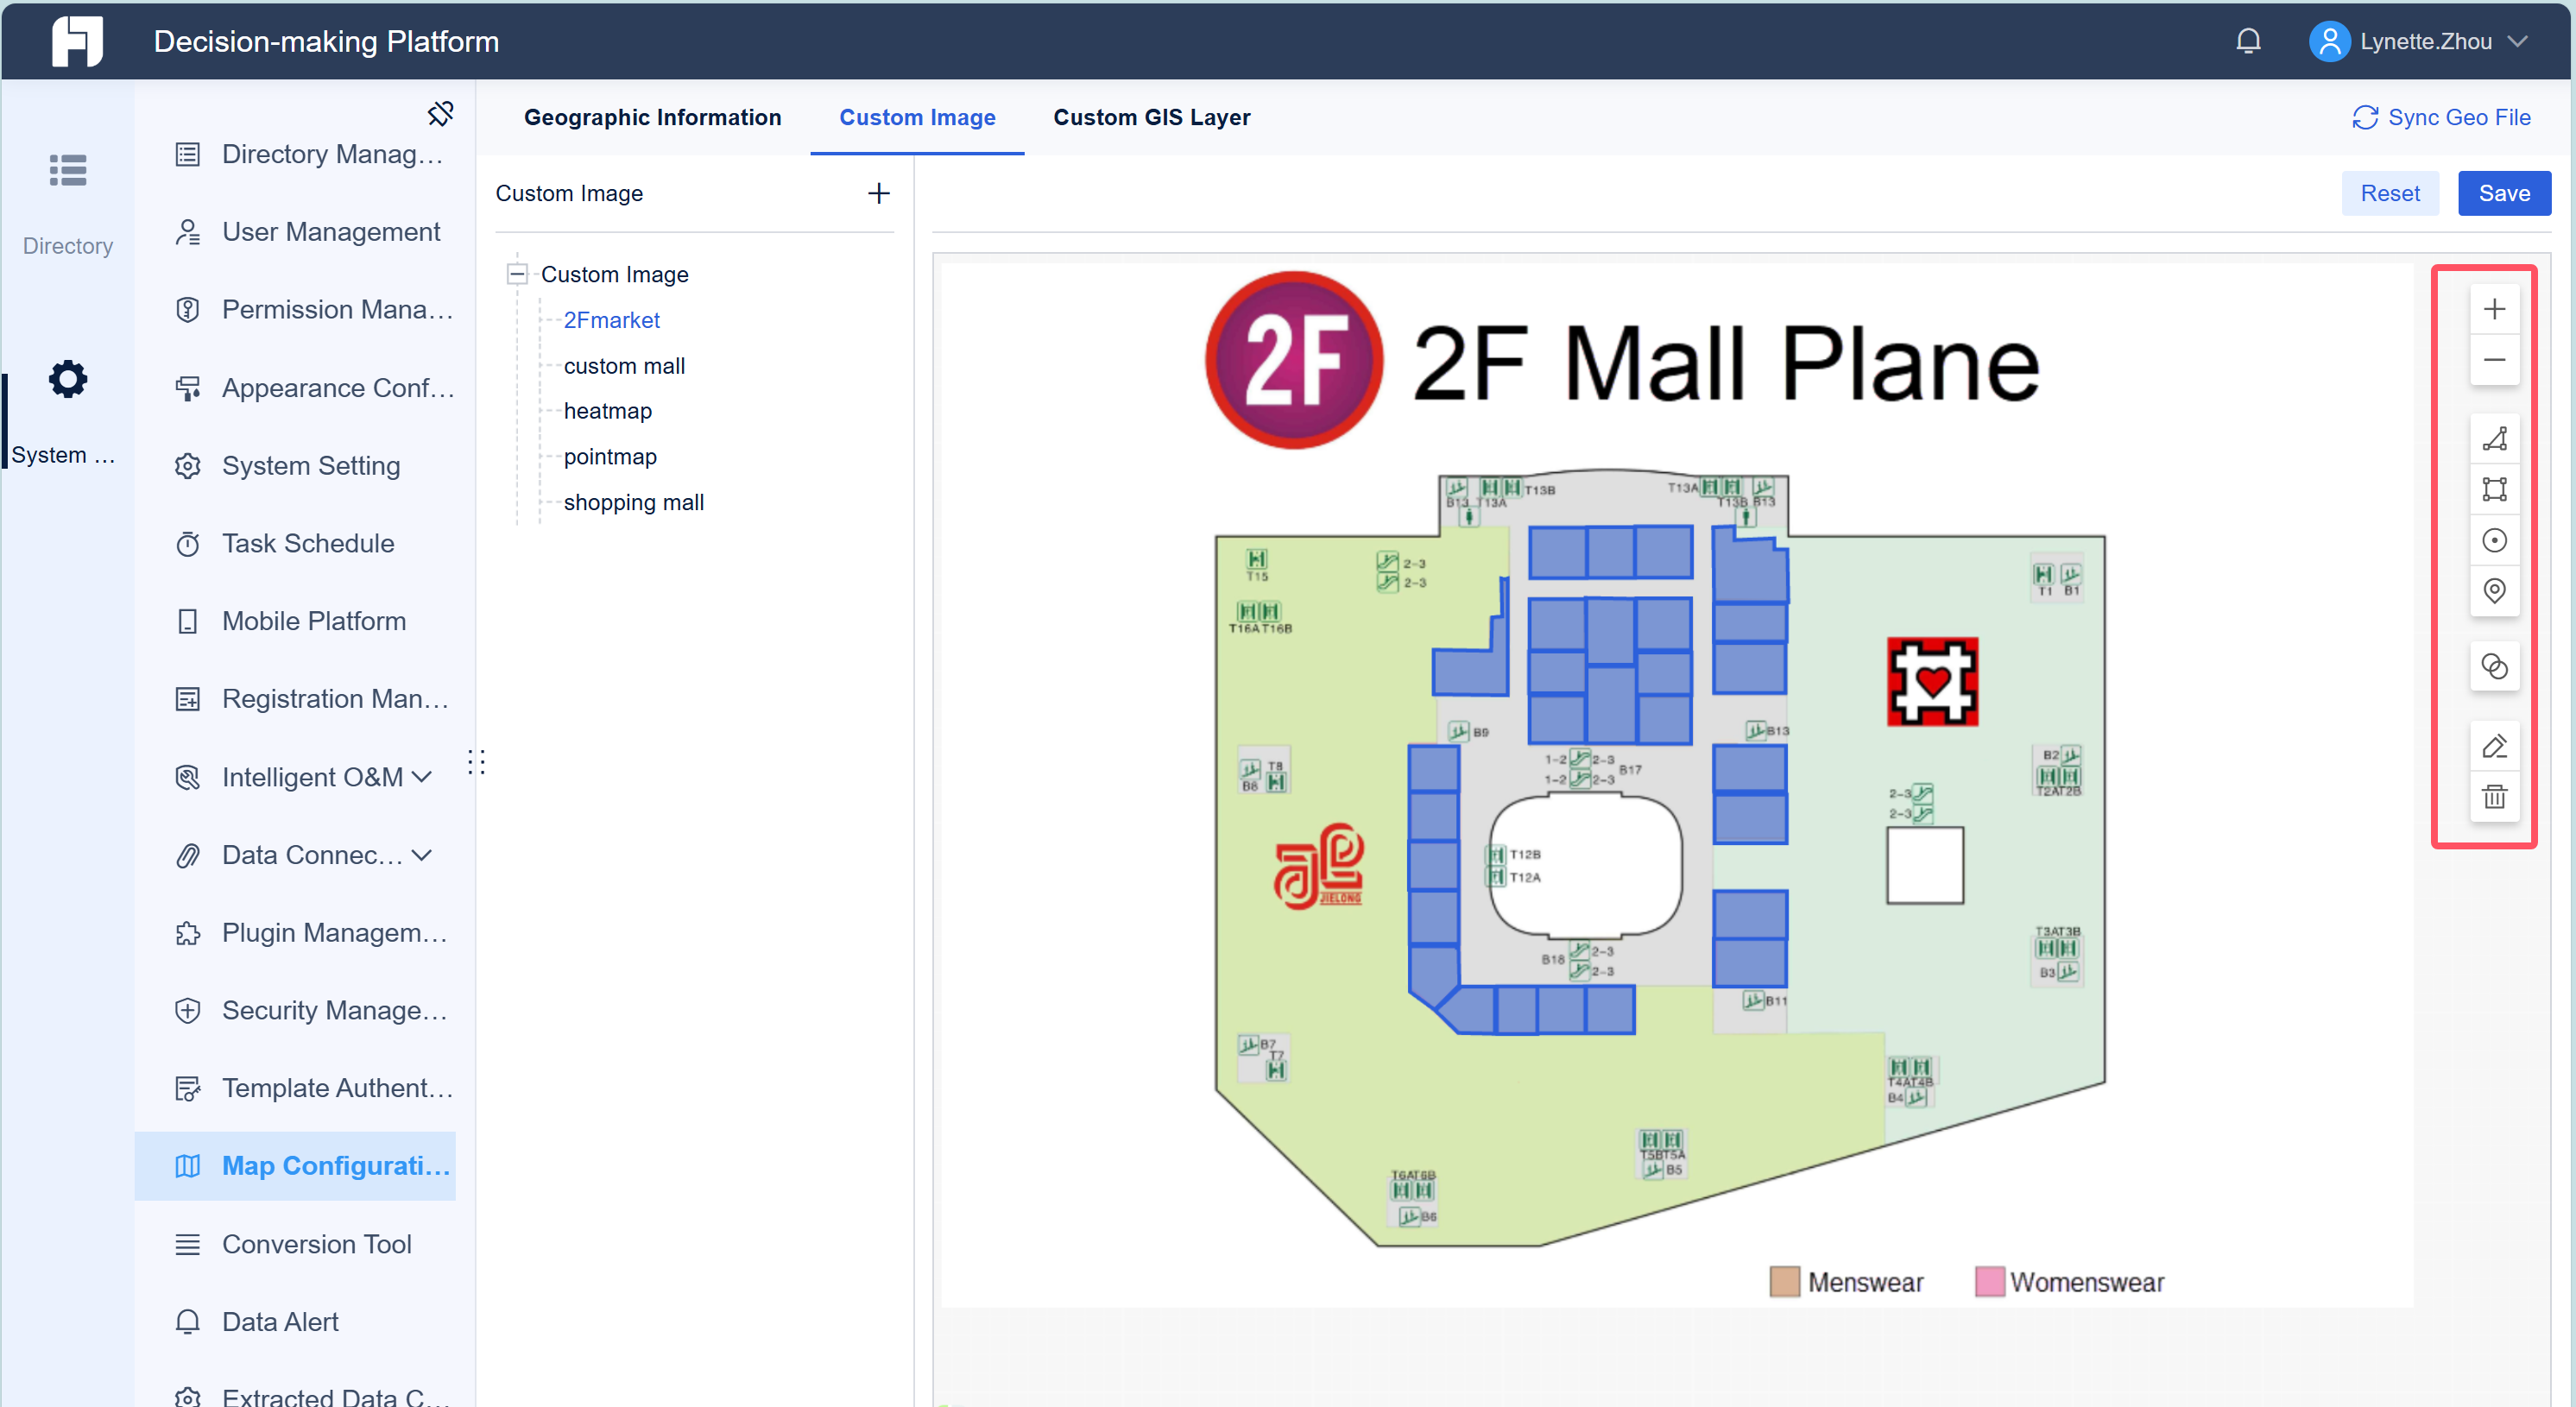
Task: Click the Menswear legend color swatch
Action: 1784,1282
